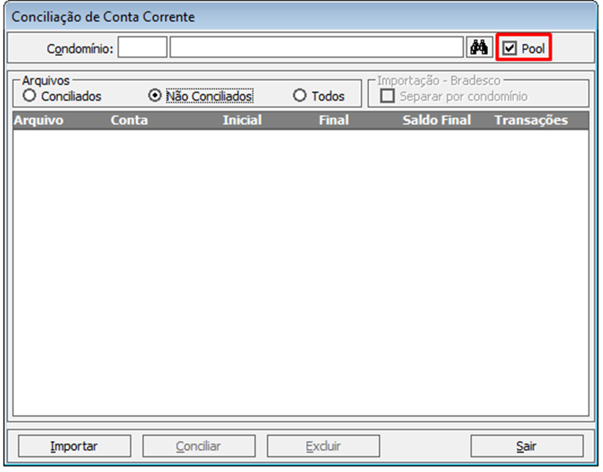Click the Final column header
The height and width of the screenshot is (472, 603).
coord(334,120)
